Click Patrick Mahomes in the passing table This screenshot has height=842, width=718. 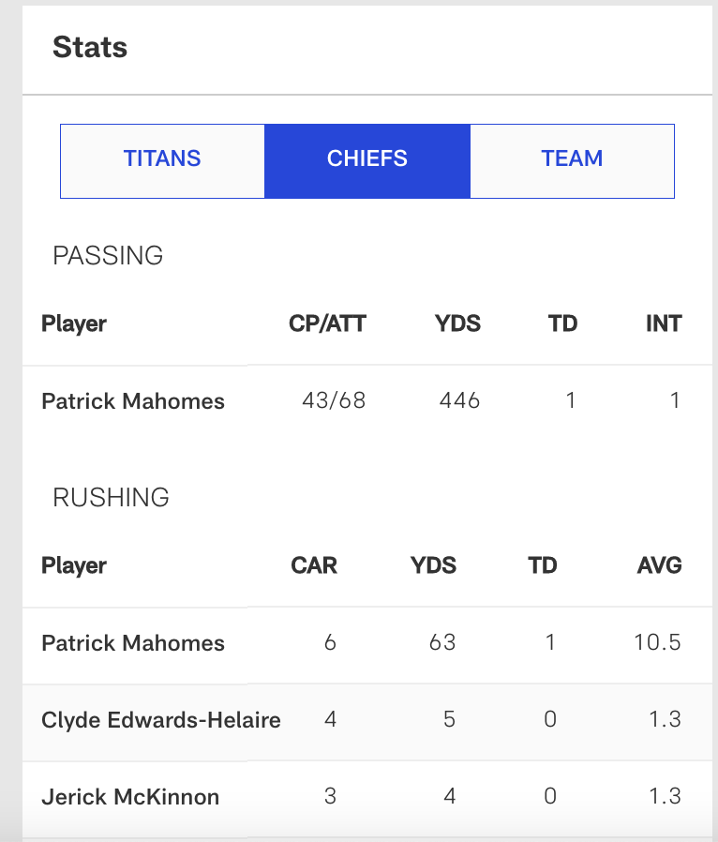click(133, 401)
